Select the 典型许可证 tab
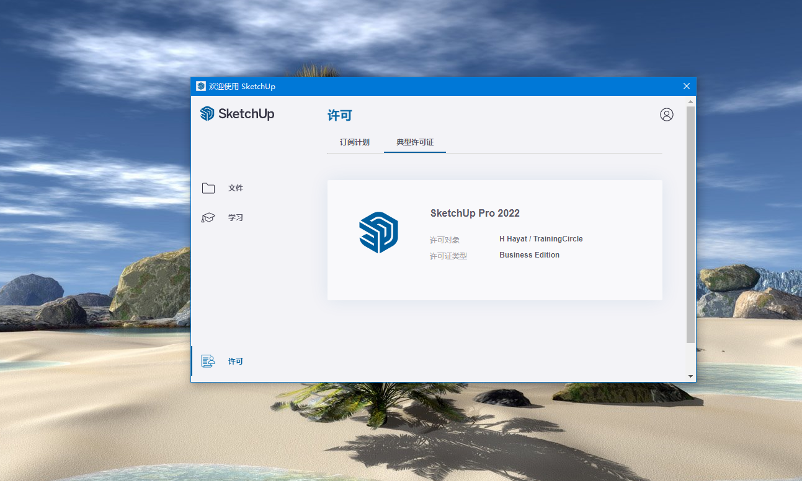The width and height of the screenshot is (802, 481). pos(415,142)
